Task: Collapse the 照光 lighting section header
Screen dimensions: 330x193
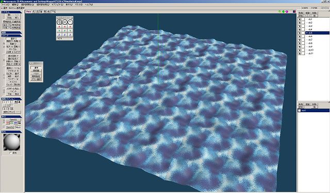Action: [x=11, y=132]
